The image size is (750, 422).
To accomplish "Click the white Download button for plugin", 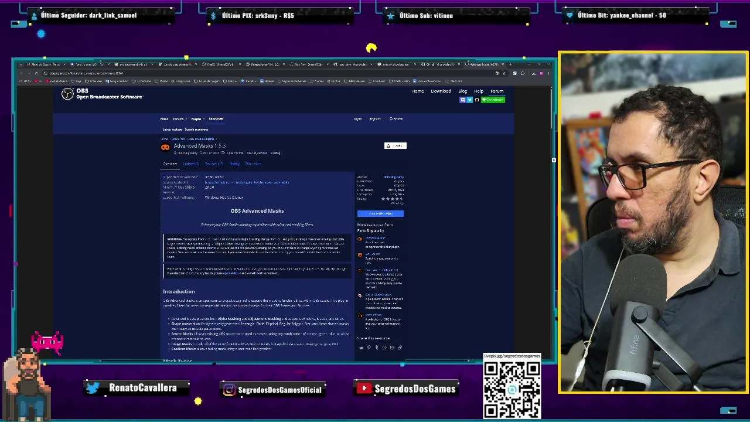I will [396, 145].
